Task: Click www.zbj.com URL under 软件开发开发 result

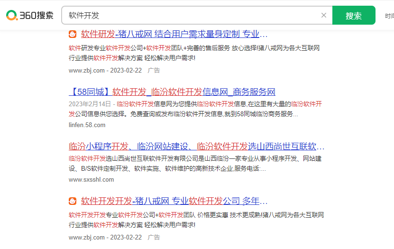Action: 87,237
